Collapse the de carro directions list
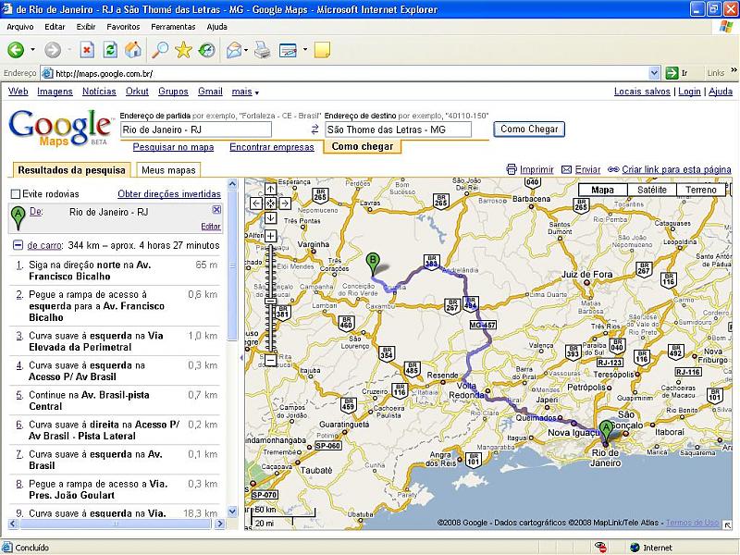Image resolution: width=740 pixels, height=555 pixels. 18,245
